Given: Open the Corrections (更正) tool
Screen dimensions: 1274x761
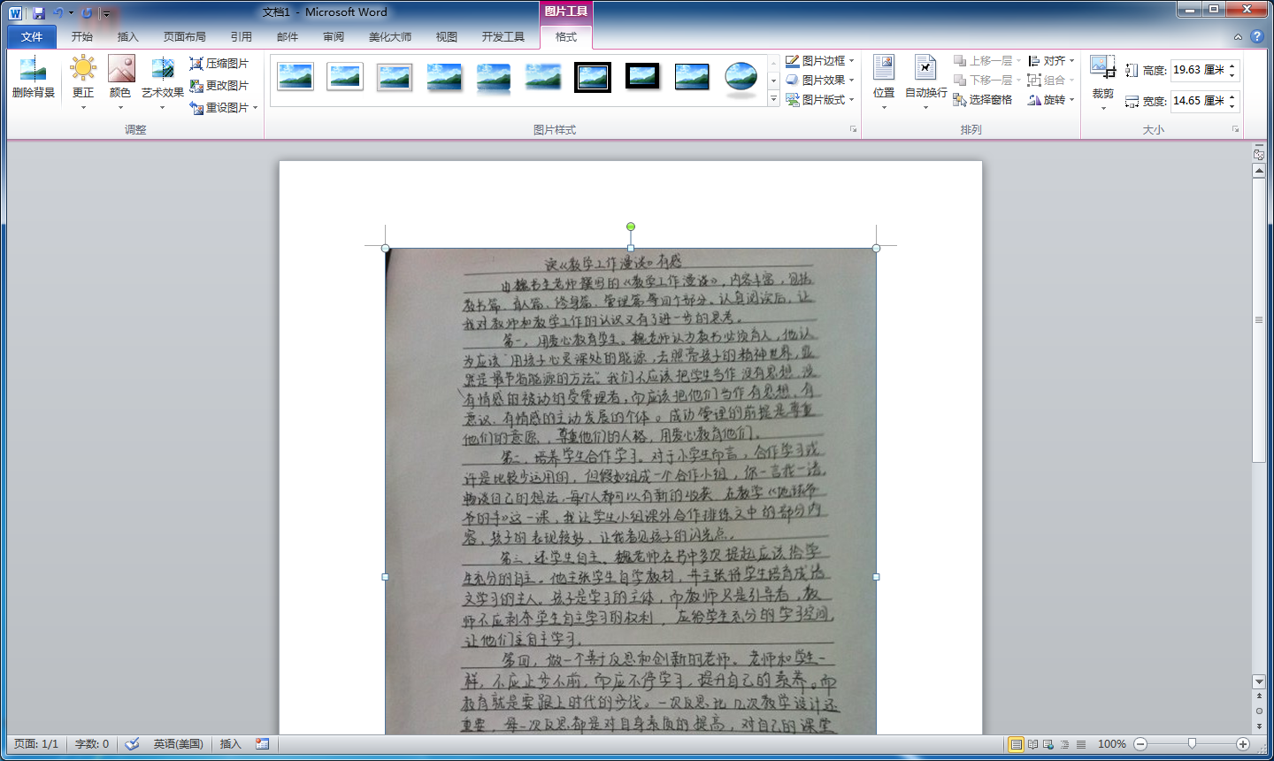Looking at the screenshot, I should click(83, 81).
